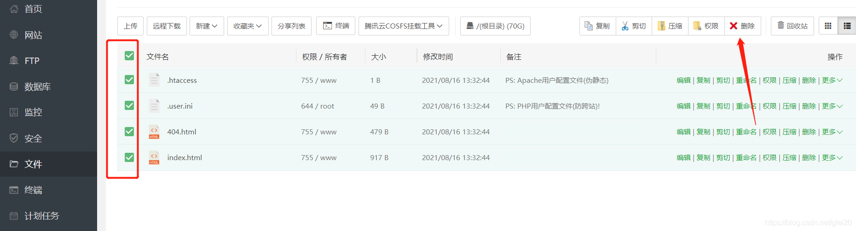Uncheck the .htaccess file checkbox
The height and width of the screenshot is (231, 856).
(129, 80)
